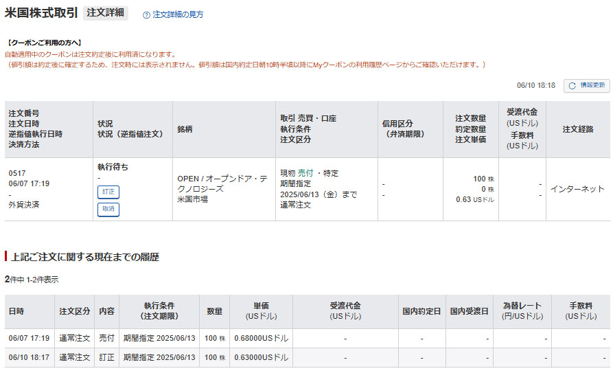Select history row dated 06/07 17:19
Screen dimensions: 613x371
point(29,339)
